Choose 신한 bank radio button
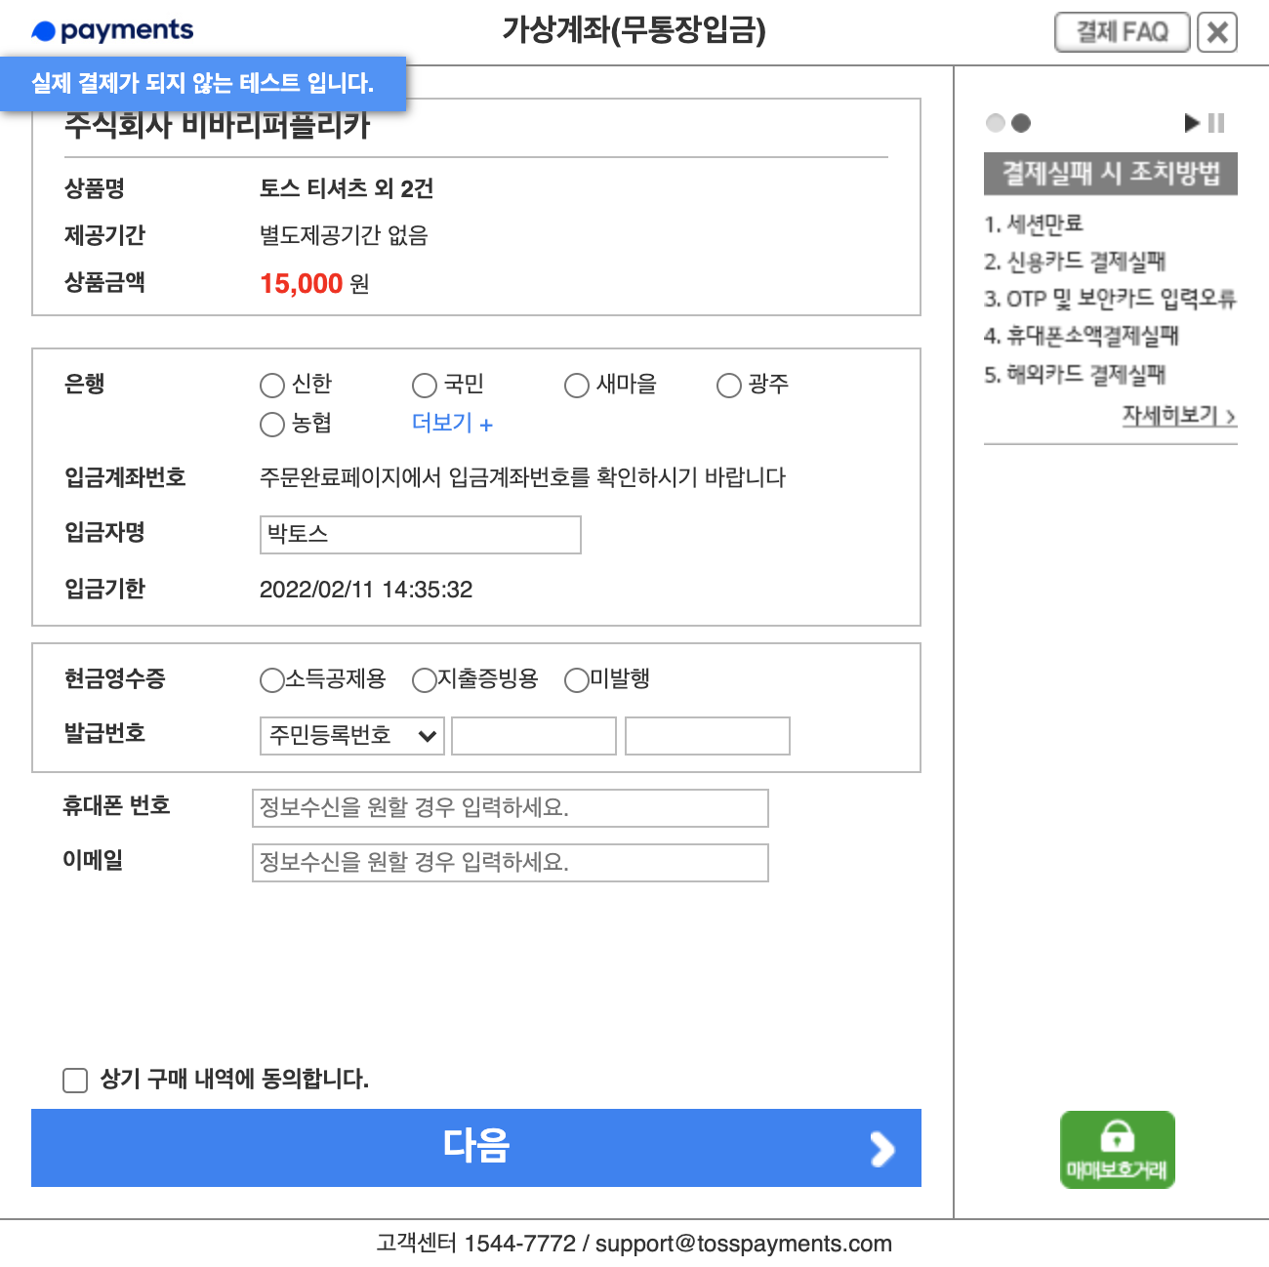The width and height of the screenshot is (1269, 1267). click(x=272, y=386)
